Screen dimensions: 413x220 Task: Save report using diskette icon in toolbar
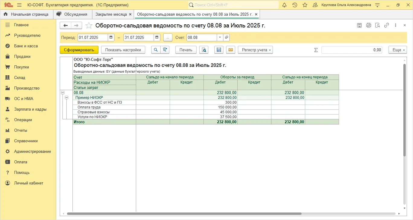(219, 50)
